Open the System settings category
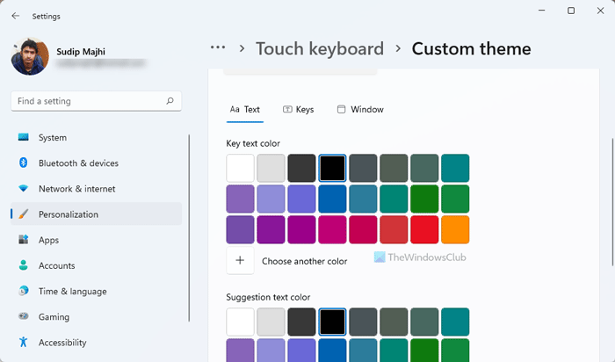The height and width of the screenshot is (362, 615). [x=52, y=138]
